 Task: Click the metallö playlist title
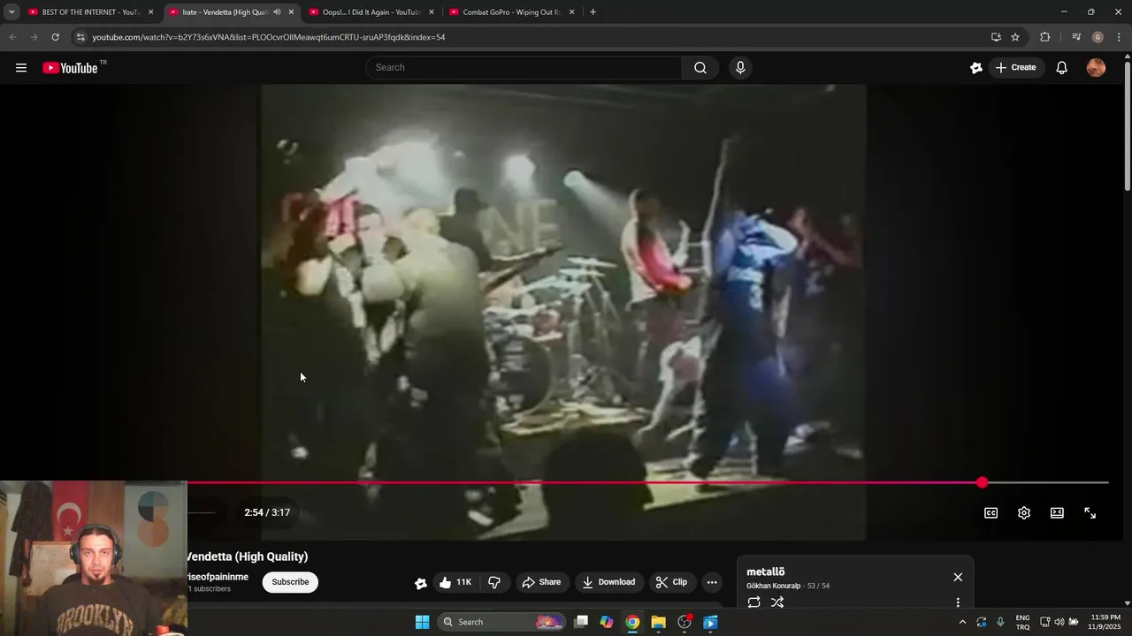tap(766, 572)
